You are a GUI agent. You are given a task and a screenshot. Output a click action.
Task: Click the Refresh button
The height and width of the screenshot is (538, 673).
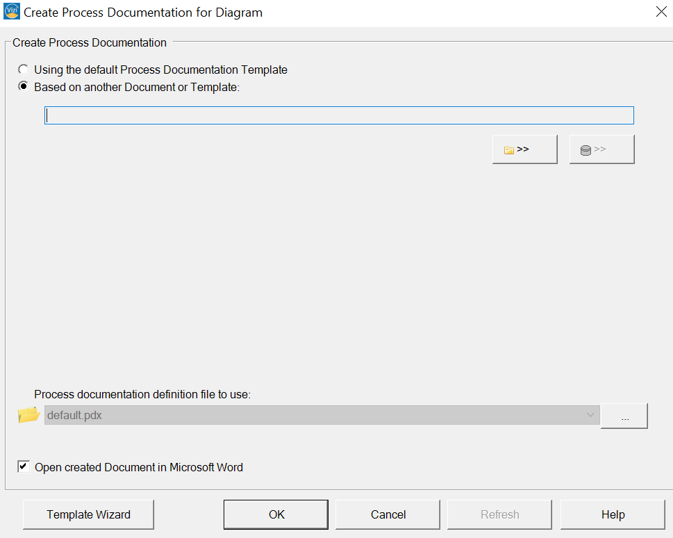[499, 514]
